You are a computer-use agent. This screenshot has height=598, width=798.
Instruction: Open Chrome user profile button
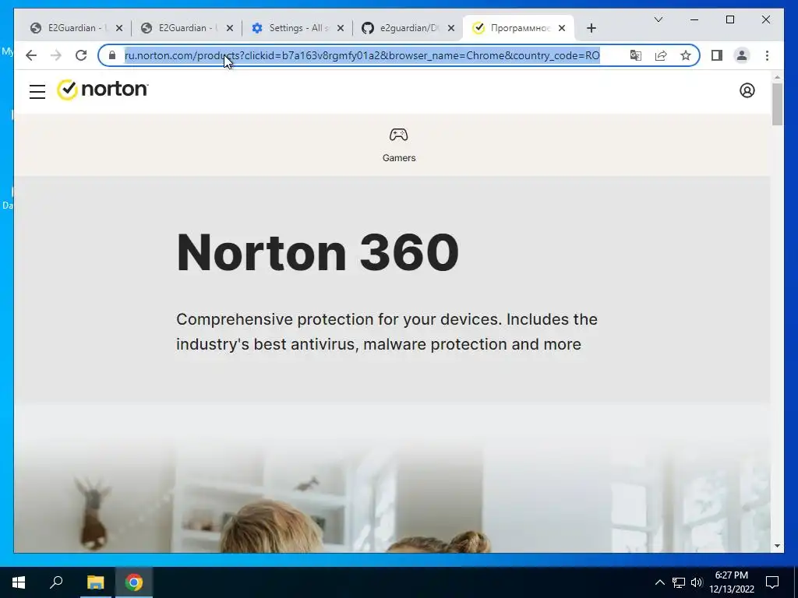742,55
